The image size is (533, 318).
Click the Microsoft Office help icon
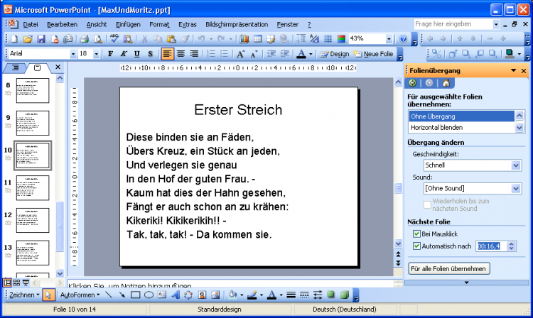(x=403, y=39)
